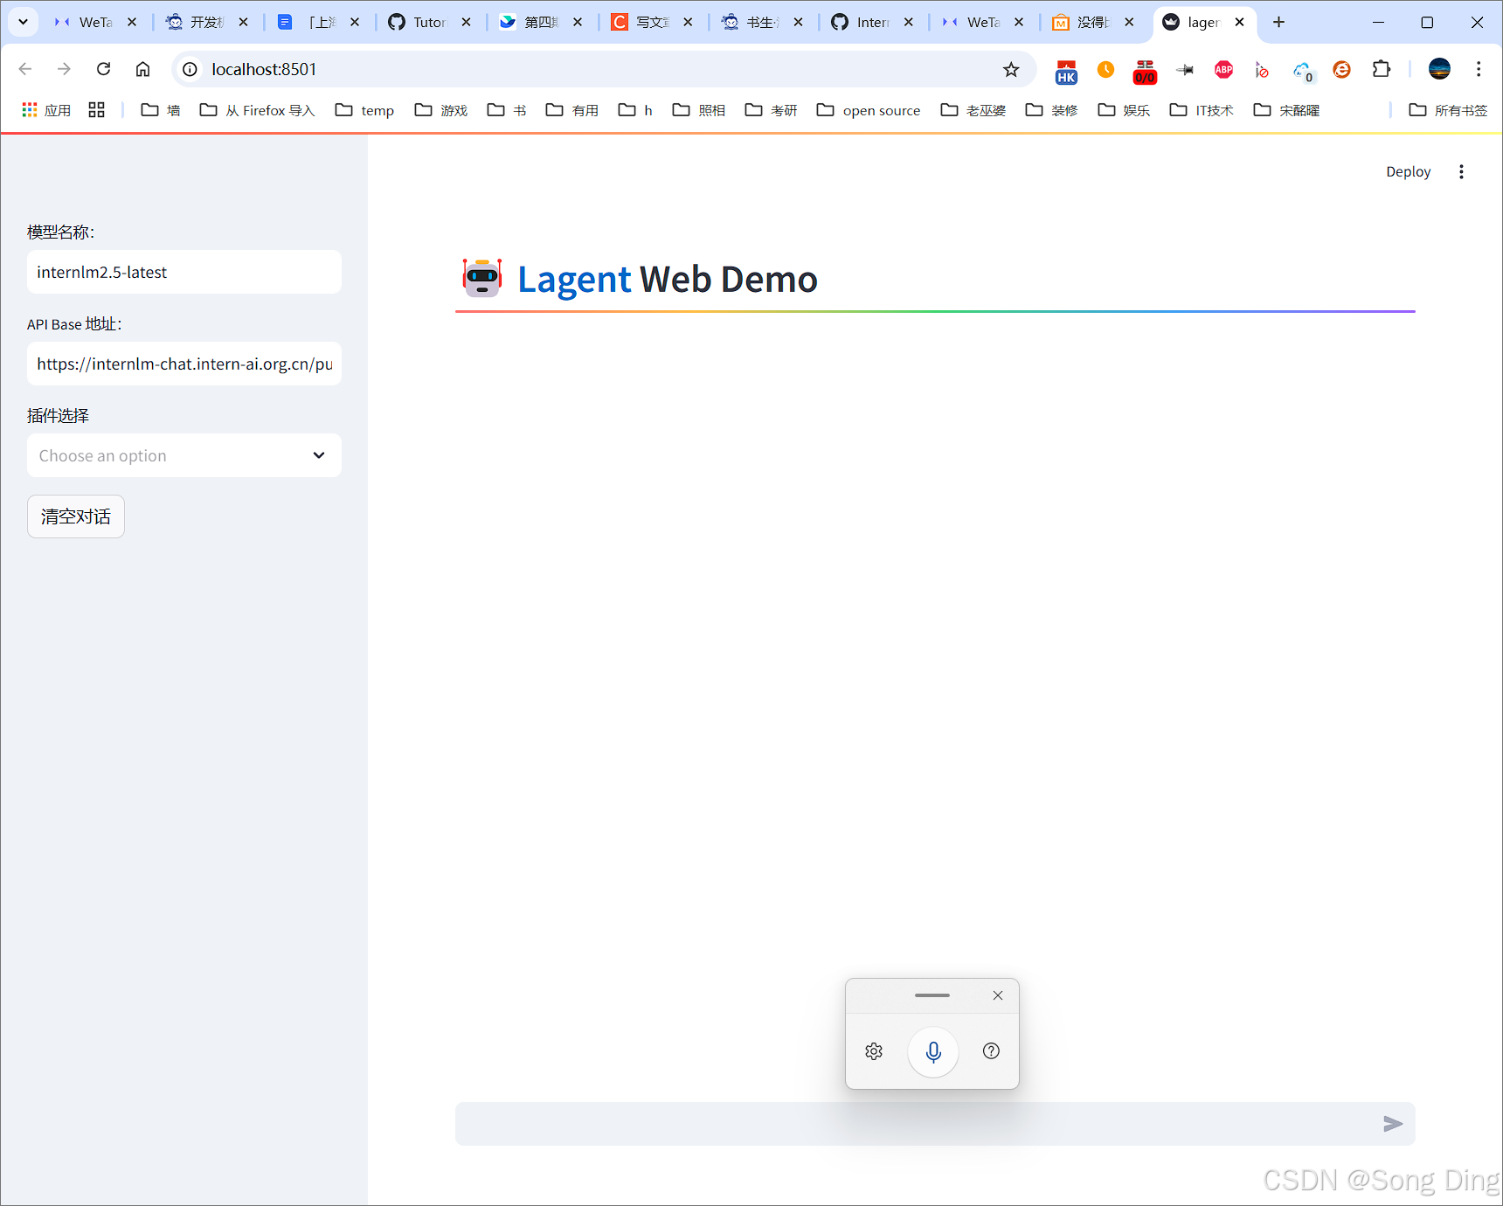The image size is (1503, 1206).
Task: Click the red 0/0 extension icon
Action: click(1145, 71)
